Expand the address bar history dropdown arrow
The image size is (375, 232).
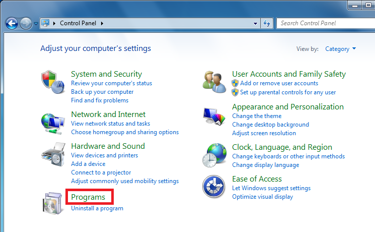[x=256, y=23]
